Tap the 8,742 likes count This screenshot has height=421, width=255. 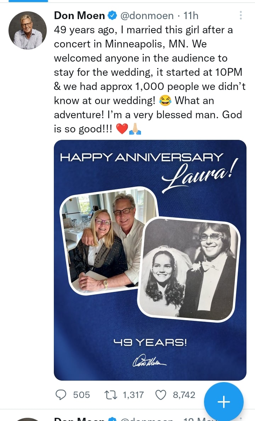pyautogui.click(x=184, y=394)
